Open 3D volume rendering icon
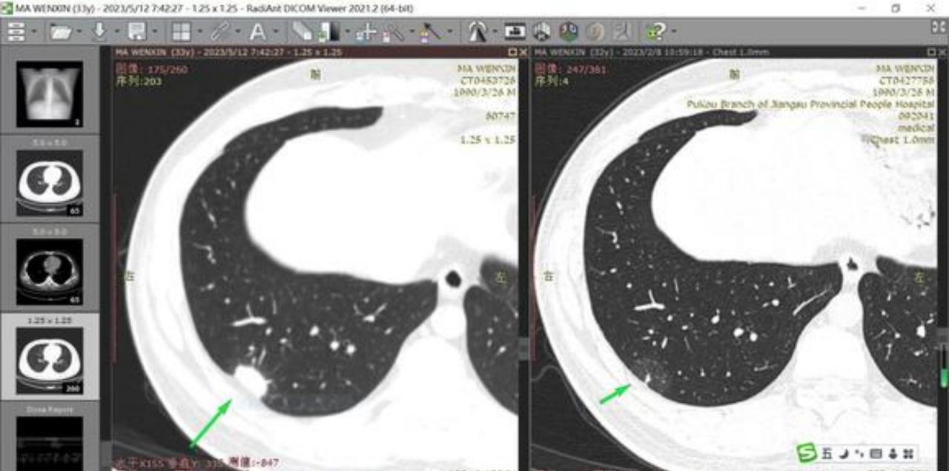The width and height of the screenshot is (949, 471). 569,32
